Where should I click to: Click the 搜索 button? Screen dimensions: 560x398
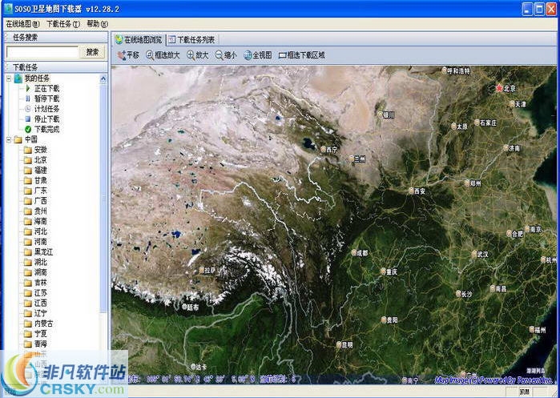(x=92, y=52)
